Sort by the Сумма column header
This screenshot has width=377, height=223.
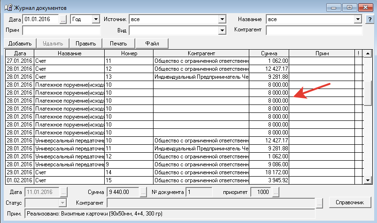point(269,53)
